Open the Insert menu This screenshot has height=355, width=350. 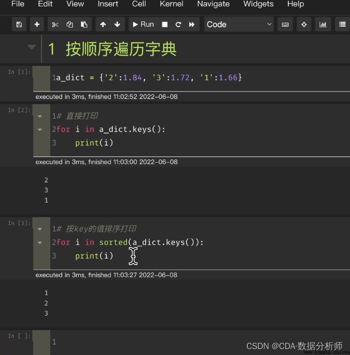108,4
